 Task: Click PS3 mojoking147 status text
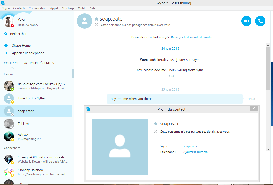[x=29, y=139]
